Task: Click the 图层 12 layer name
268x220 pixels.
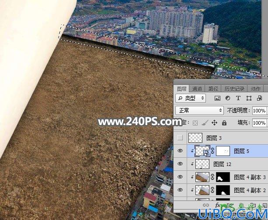Action: click(223, 164)
